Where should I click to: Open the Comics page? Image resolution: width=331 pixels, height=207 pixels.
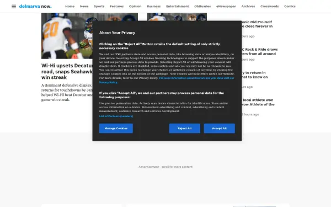[x=290, y=6]
